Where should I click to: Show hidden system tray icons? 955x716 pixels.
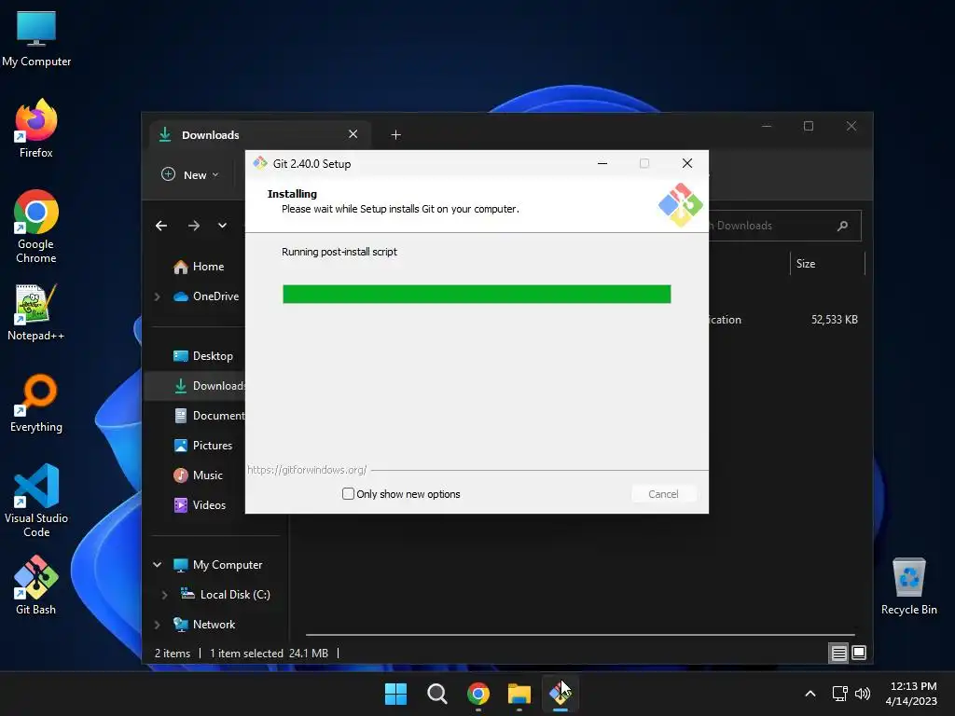(810, 694)
